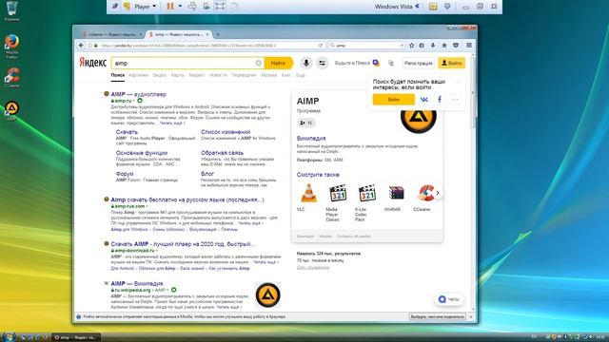Toggle VMware full screen mode icon
The image size is (609, 342).
point(220,7)
